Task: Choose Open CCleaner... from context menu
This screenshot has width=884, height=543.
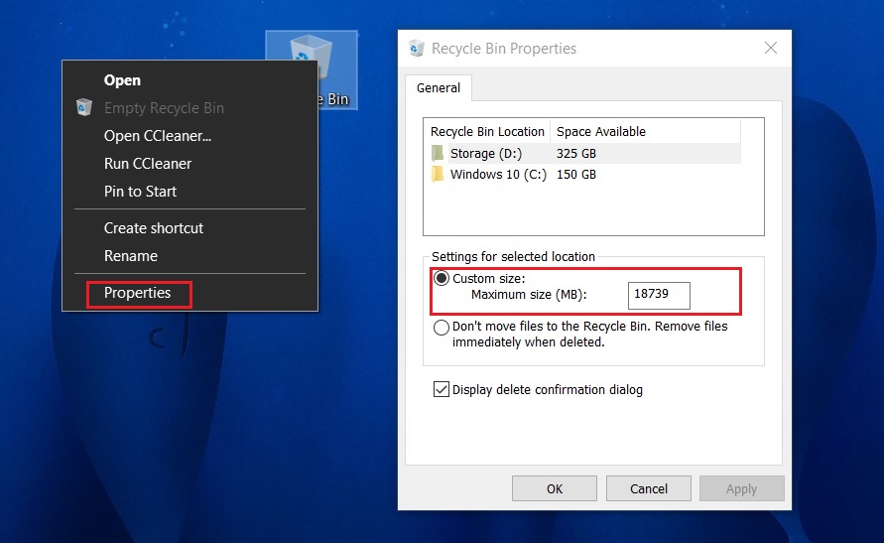Action: tap(189, 136)
